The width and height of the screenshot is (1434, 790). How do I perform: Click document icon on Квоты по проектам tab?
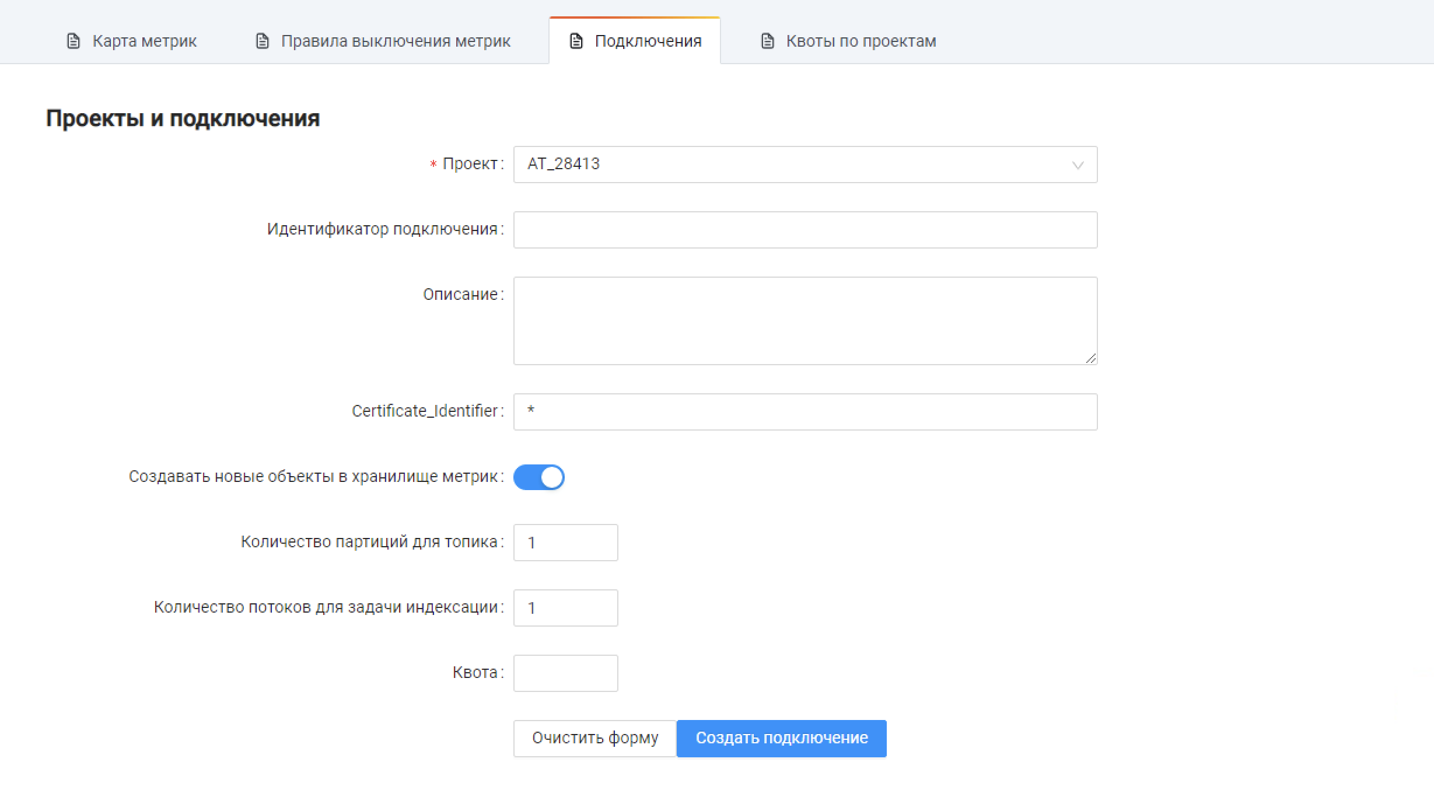tap(768, 41)
